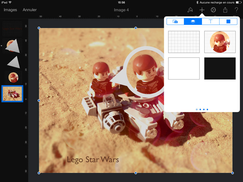Tap the top-left selection handle

(39, 28)
